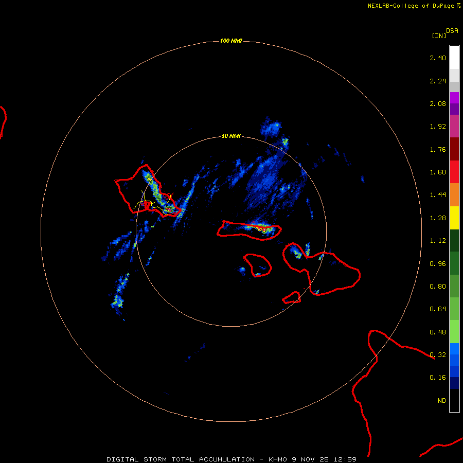Viewport: 463px width, 463px height.
Task: Click the 2.24 legend value
Action: pos(438,81)
